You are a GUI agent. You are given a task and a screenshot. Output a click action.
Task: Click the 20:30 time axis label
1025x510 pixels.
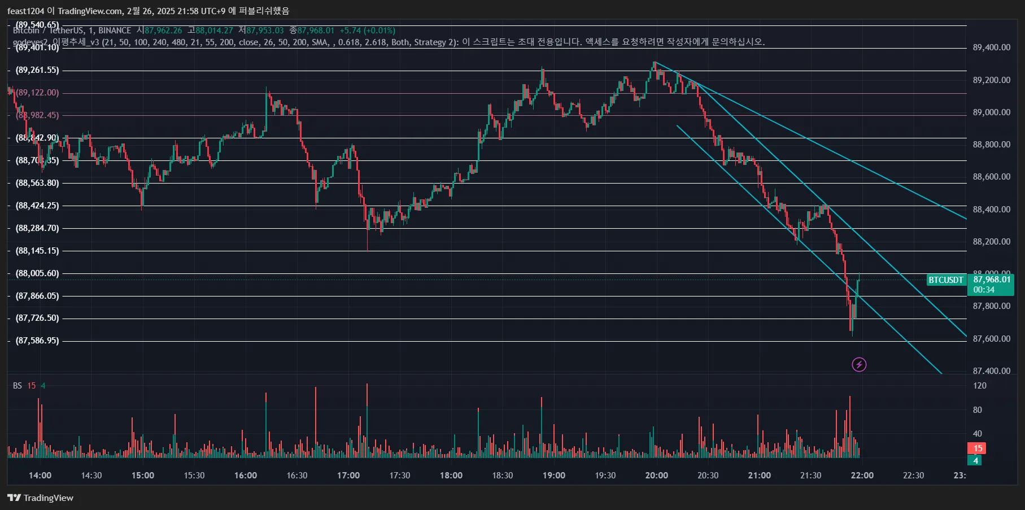point(708,476)
